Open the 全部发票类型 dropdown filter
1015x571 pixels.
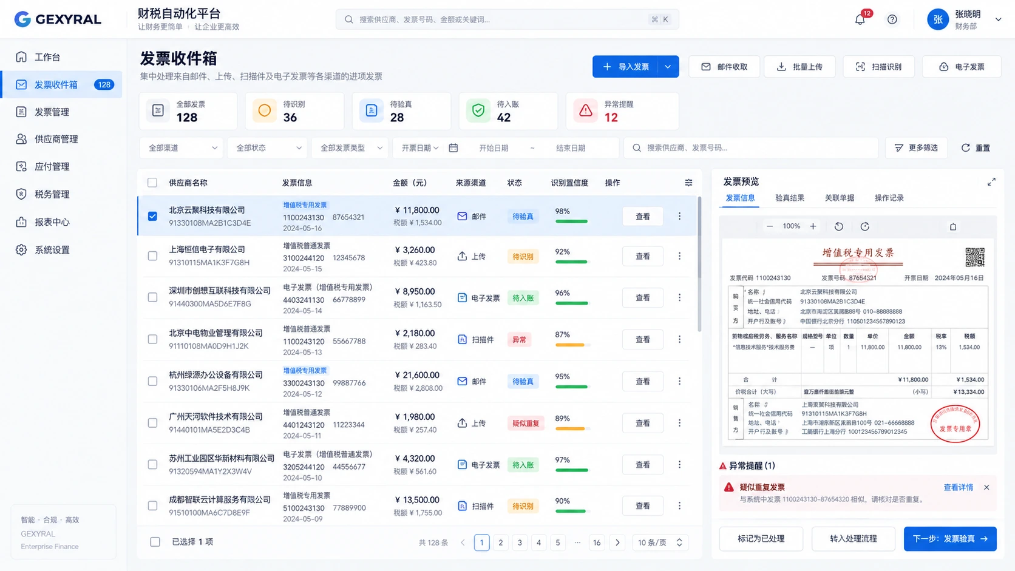click(350, 147)
